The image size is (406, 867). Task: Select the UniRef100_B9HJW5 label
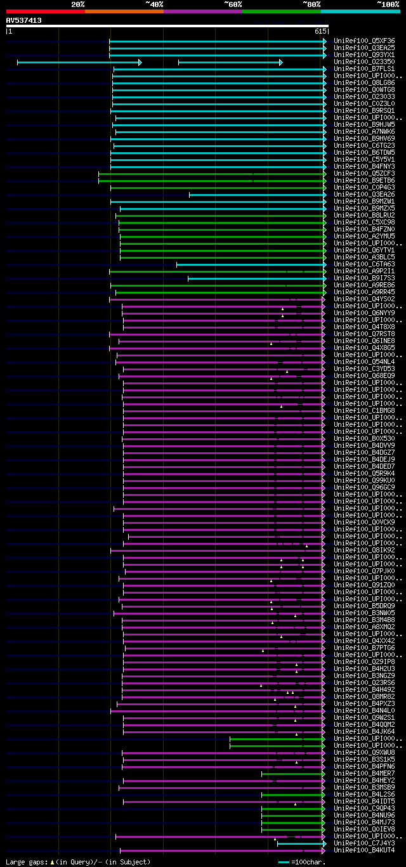364,124
